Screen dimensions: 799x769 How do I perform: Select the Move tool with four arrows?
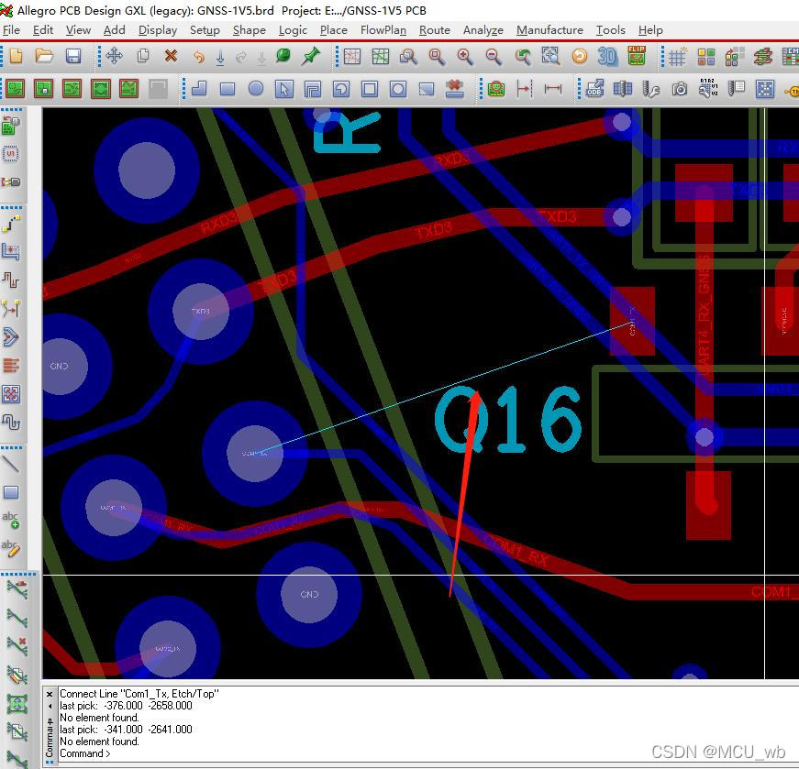(114, 57)
